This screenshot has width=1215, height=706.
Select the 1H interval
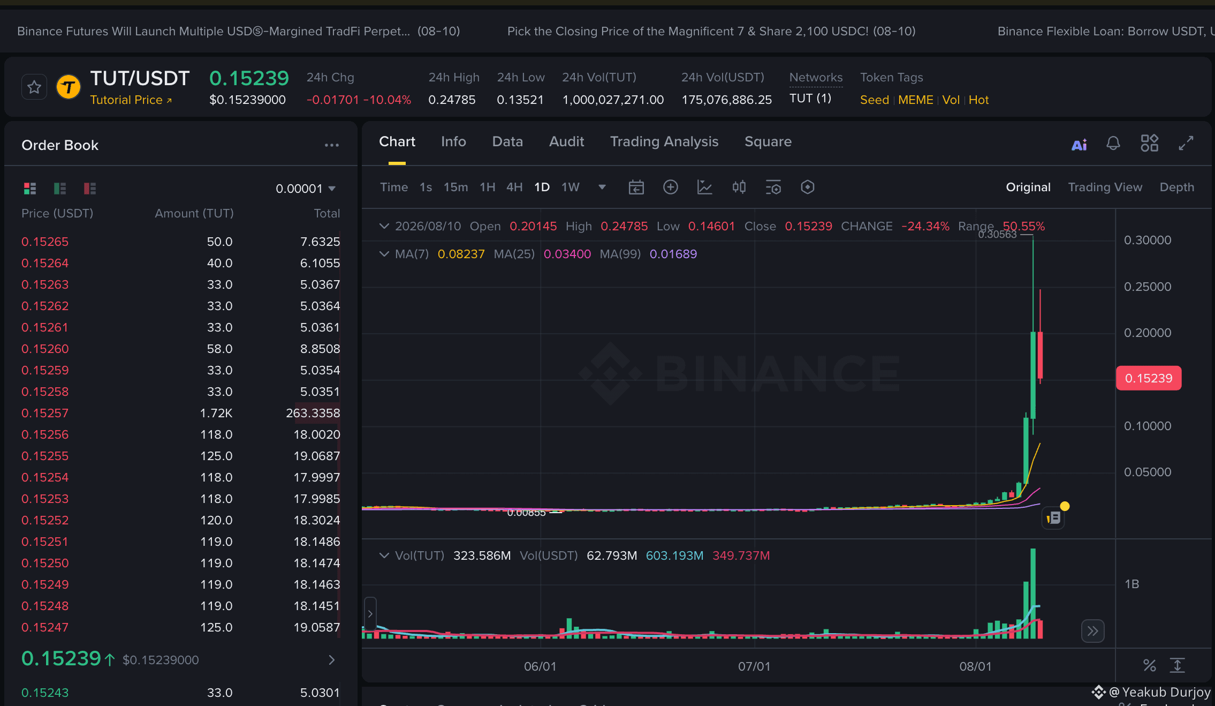(487, 187)
